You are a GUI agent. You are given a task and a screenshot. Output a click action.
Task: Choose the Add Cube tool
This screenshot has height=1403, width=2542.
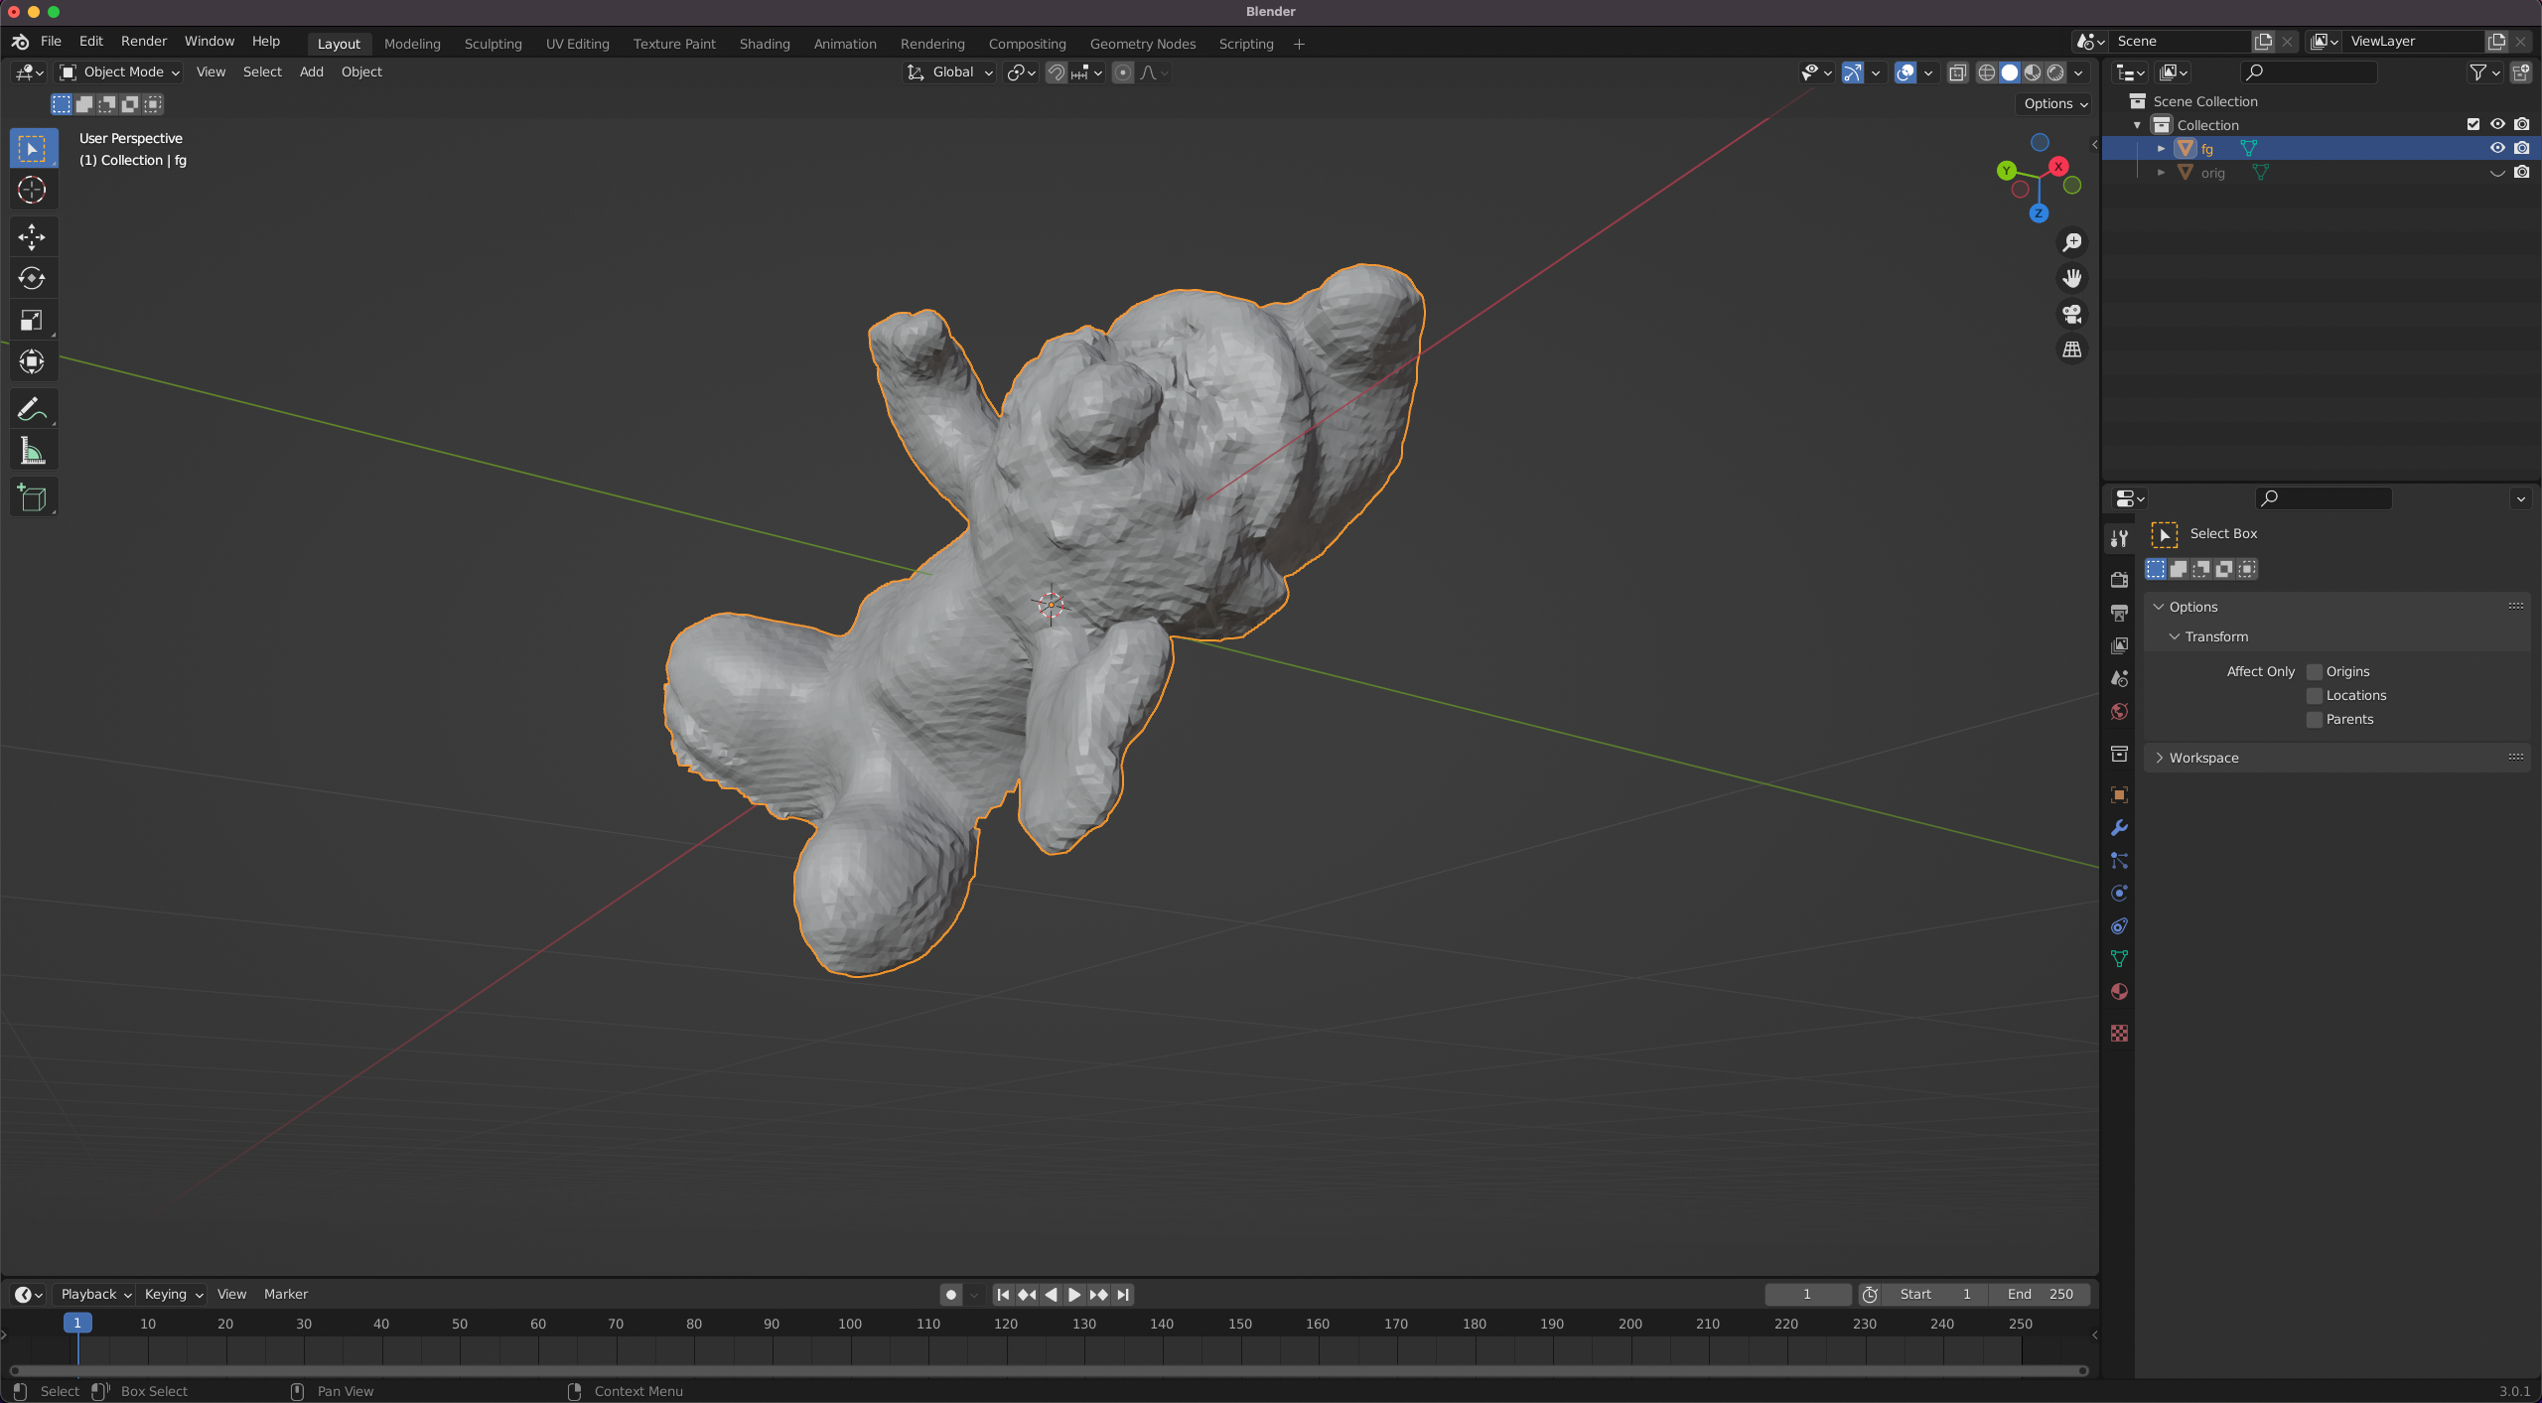[x=32, y=497]
